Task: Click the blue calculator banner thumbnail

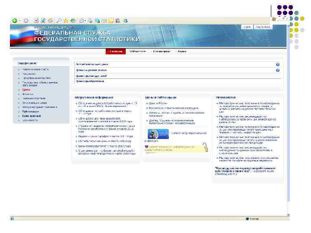Action: 158,134
